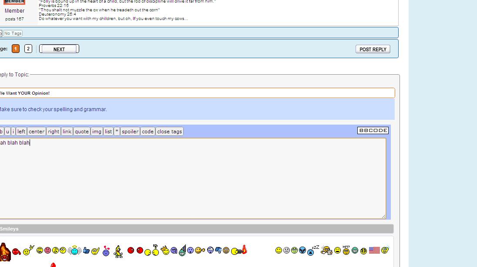Toggle the BBCODE editor mode
This screenshot has width=477, height=267.
(x=373, y=130)
